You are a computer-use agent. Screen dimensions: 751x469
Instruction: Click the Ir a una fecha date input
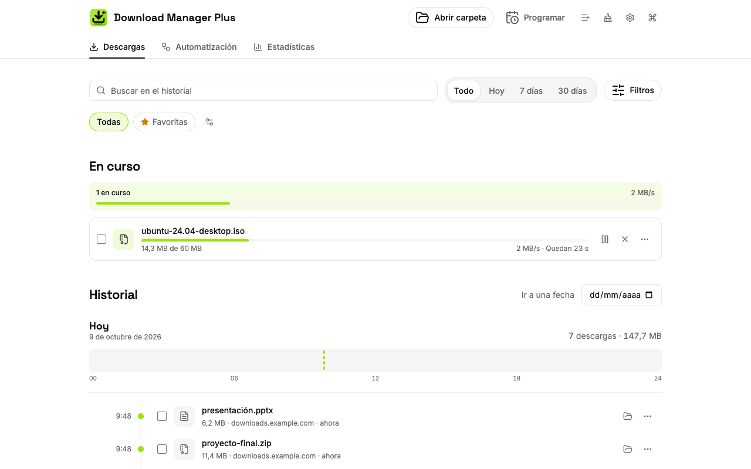click(621, 295)
